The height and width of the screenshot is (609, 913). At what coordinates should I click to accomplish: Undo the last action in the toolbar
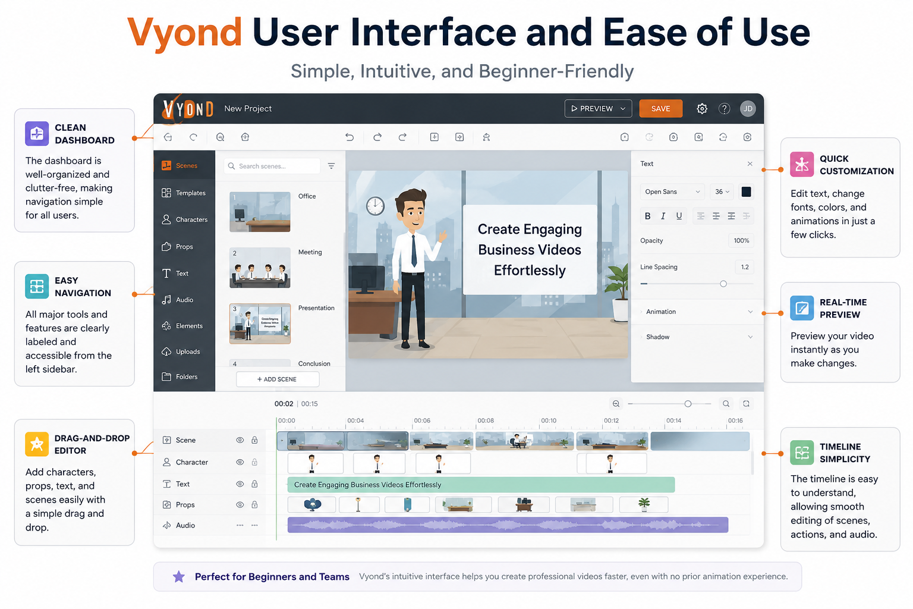350,137
